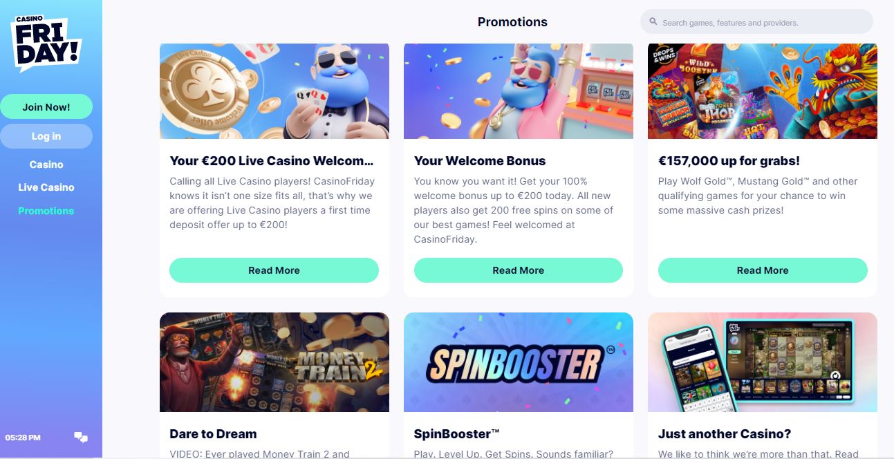Screen dimensions: 894x459
Task: Read more about €157,000 up for grabs
Action: tap(763, 270)
